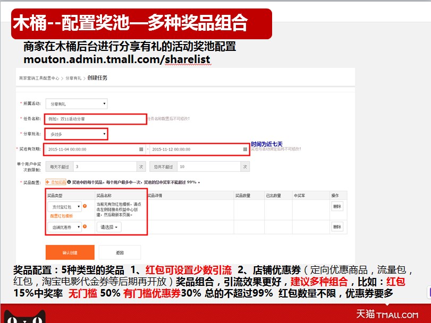The height and width of the screenshot is (323, 431).
Task: Click the 返回 button
Action: [x=120, y=252]
